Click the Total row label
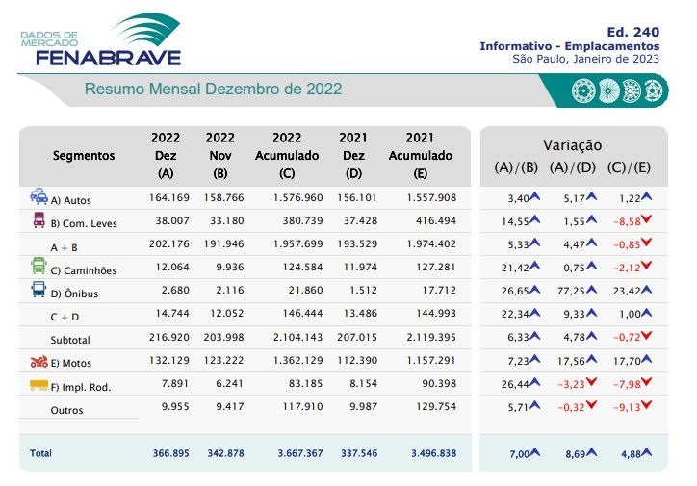Screen dimensions: 697x486 coord(40,453)
